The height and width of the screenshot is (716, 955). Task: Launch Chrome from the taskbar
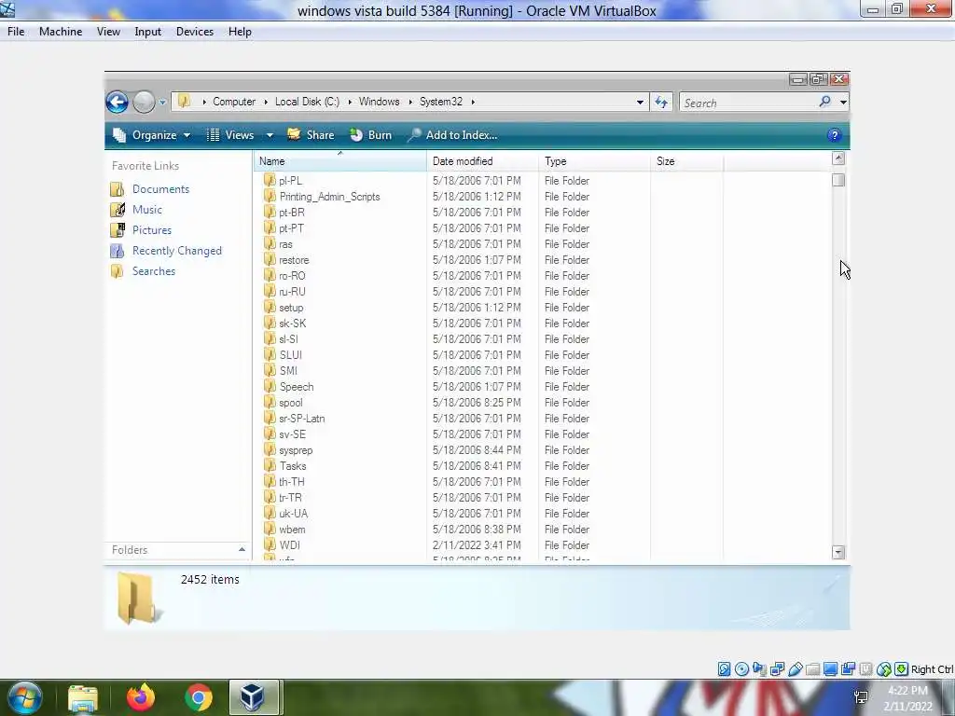[199, 697]
